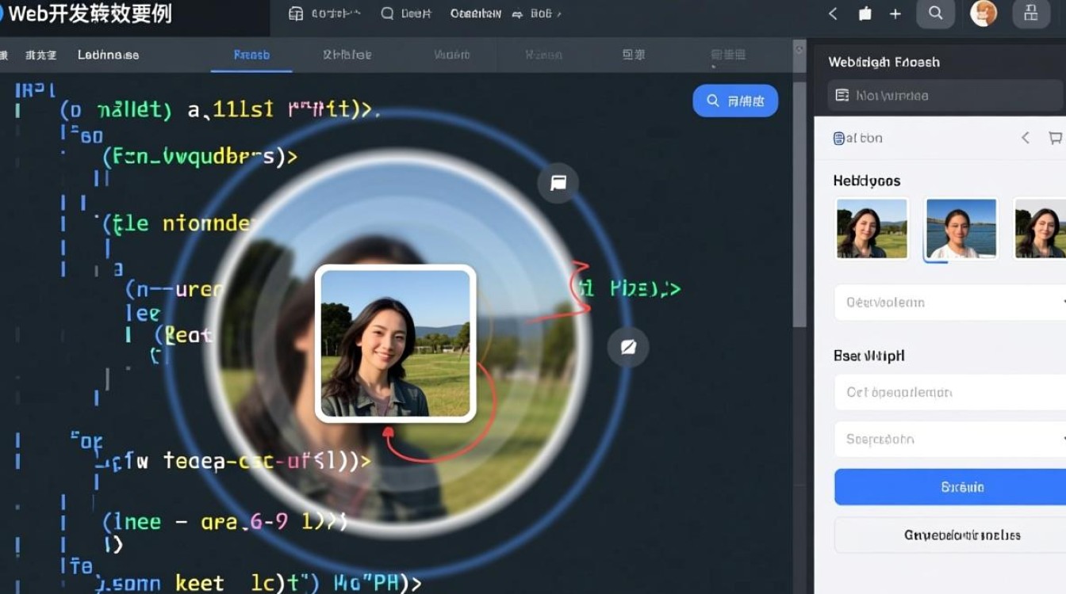Click the plus icon in the top bar
The image size is (1066, 594).
[895, 13]
